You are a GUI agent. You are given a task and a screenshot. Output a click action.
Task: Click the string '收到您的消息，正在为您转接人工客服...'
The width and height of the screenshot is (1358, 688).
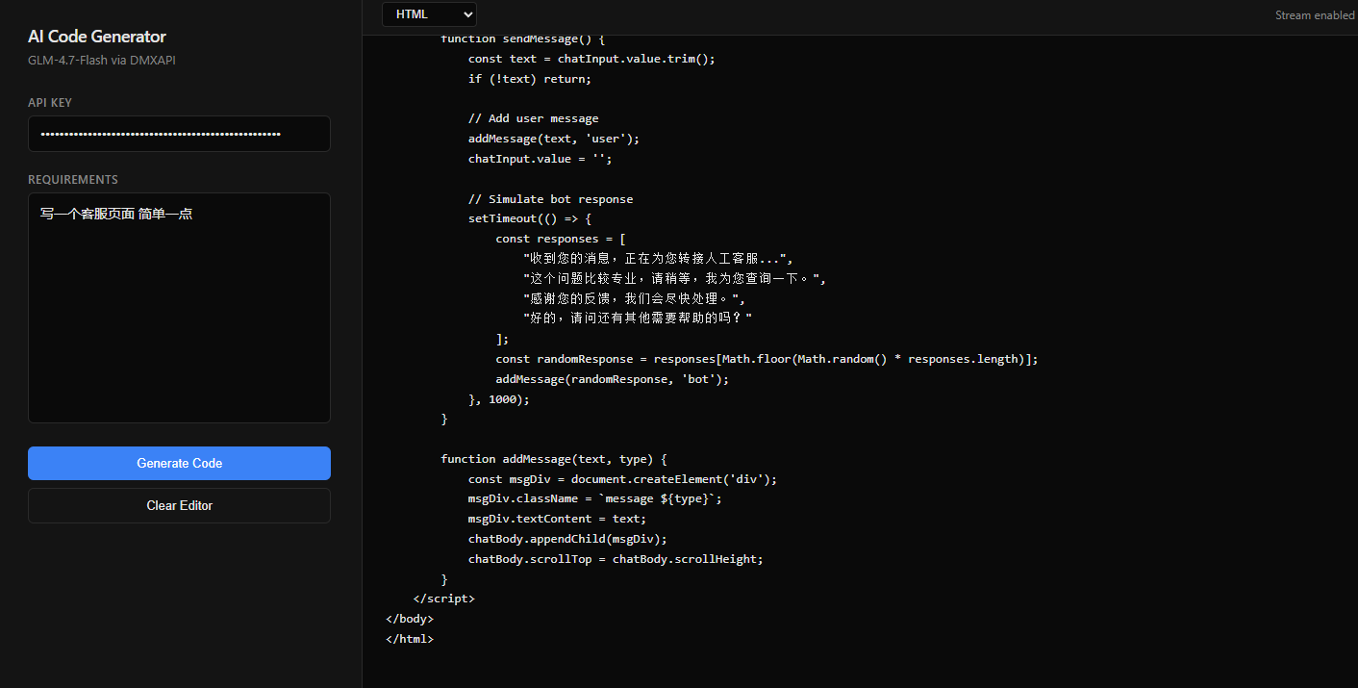658,259
